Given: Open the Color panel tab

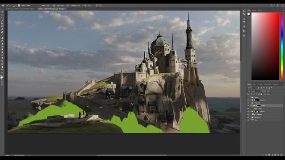Looking at the screenshot, I should (x=249, y=10).
